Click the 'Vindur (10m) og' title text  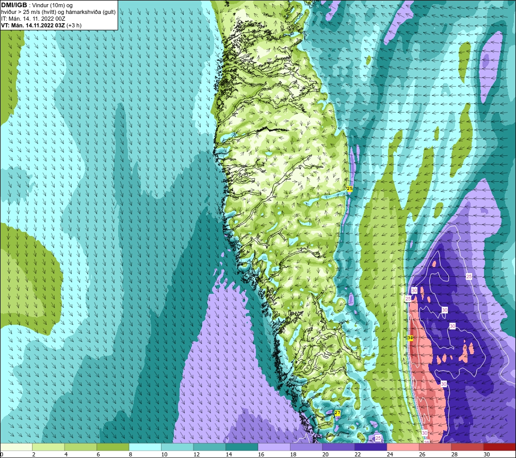click(x=52, y=6)
